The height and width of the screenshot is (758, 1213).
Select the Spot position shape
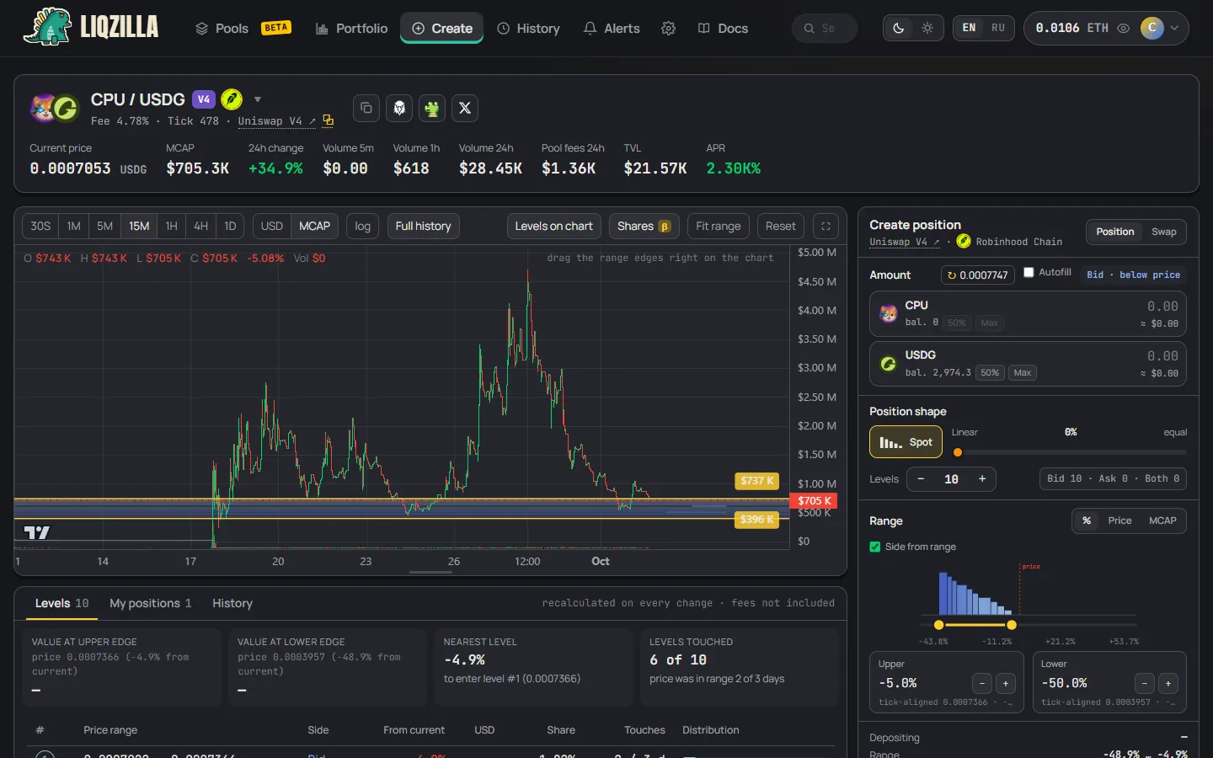point(906,442)
